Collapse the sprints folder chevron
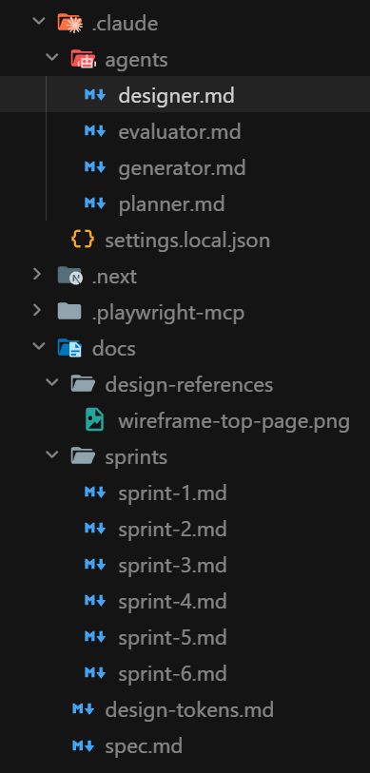370x773 pixels. tap(50, 454)
